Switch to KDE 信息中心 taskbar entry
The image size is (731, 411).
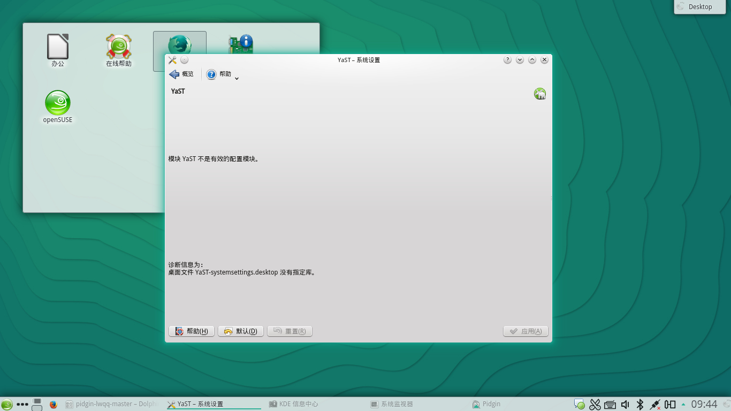315,405
